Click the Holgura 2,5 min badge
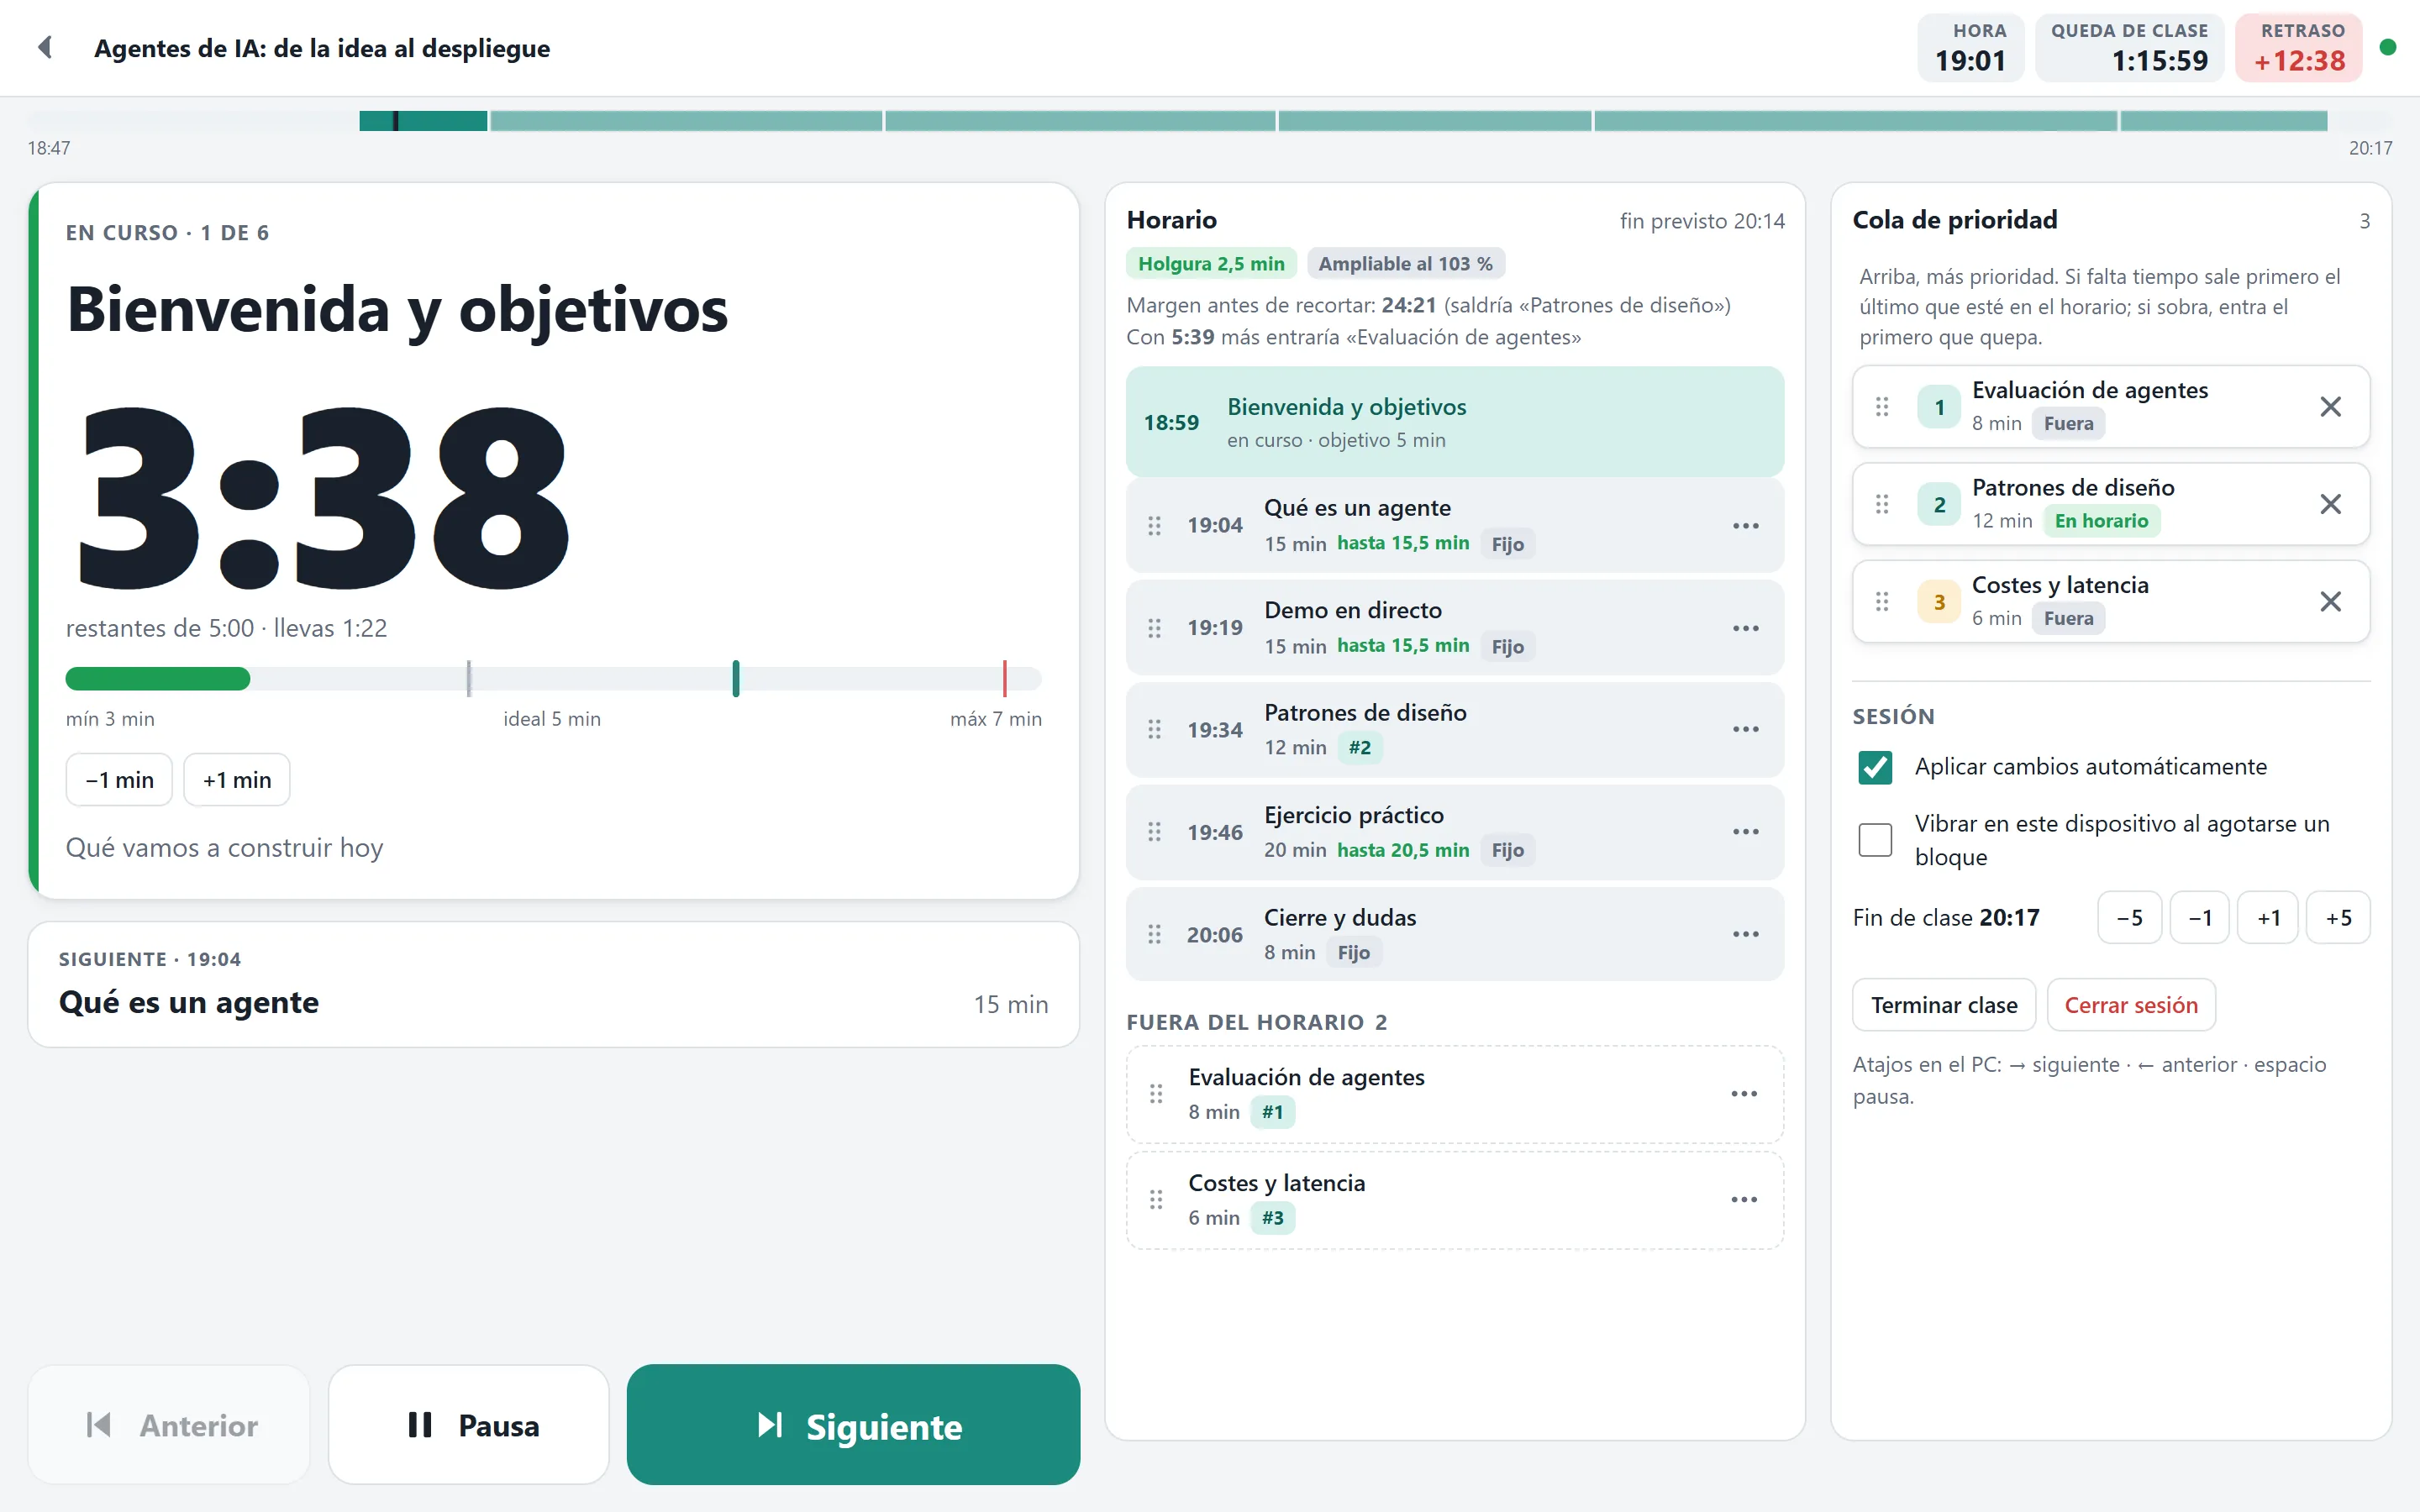The height and width of the screenshot is (1512, 2420). tap(1211, 264)
